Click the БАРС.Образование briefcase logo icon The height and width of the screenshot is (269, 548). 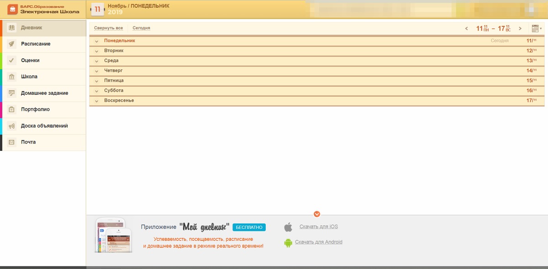pyautogui.click(x=12, y=9)
